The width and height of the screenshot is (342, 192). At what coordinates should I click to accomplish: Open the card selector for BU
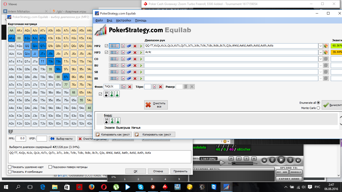(x=123, y=65)
